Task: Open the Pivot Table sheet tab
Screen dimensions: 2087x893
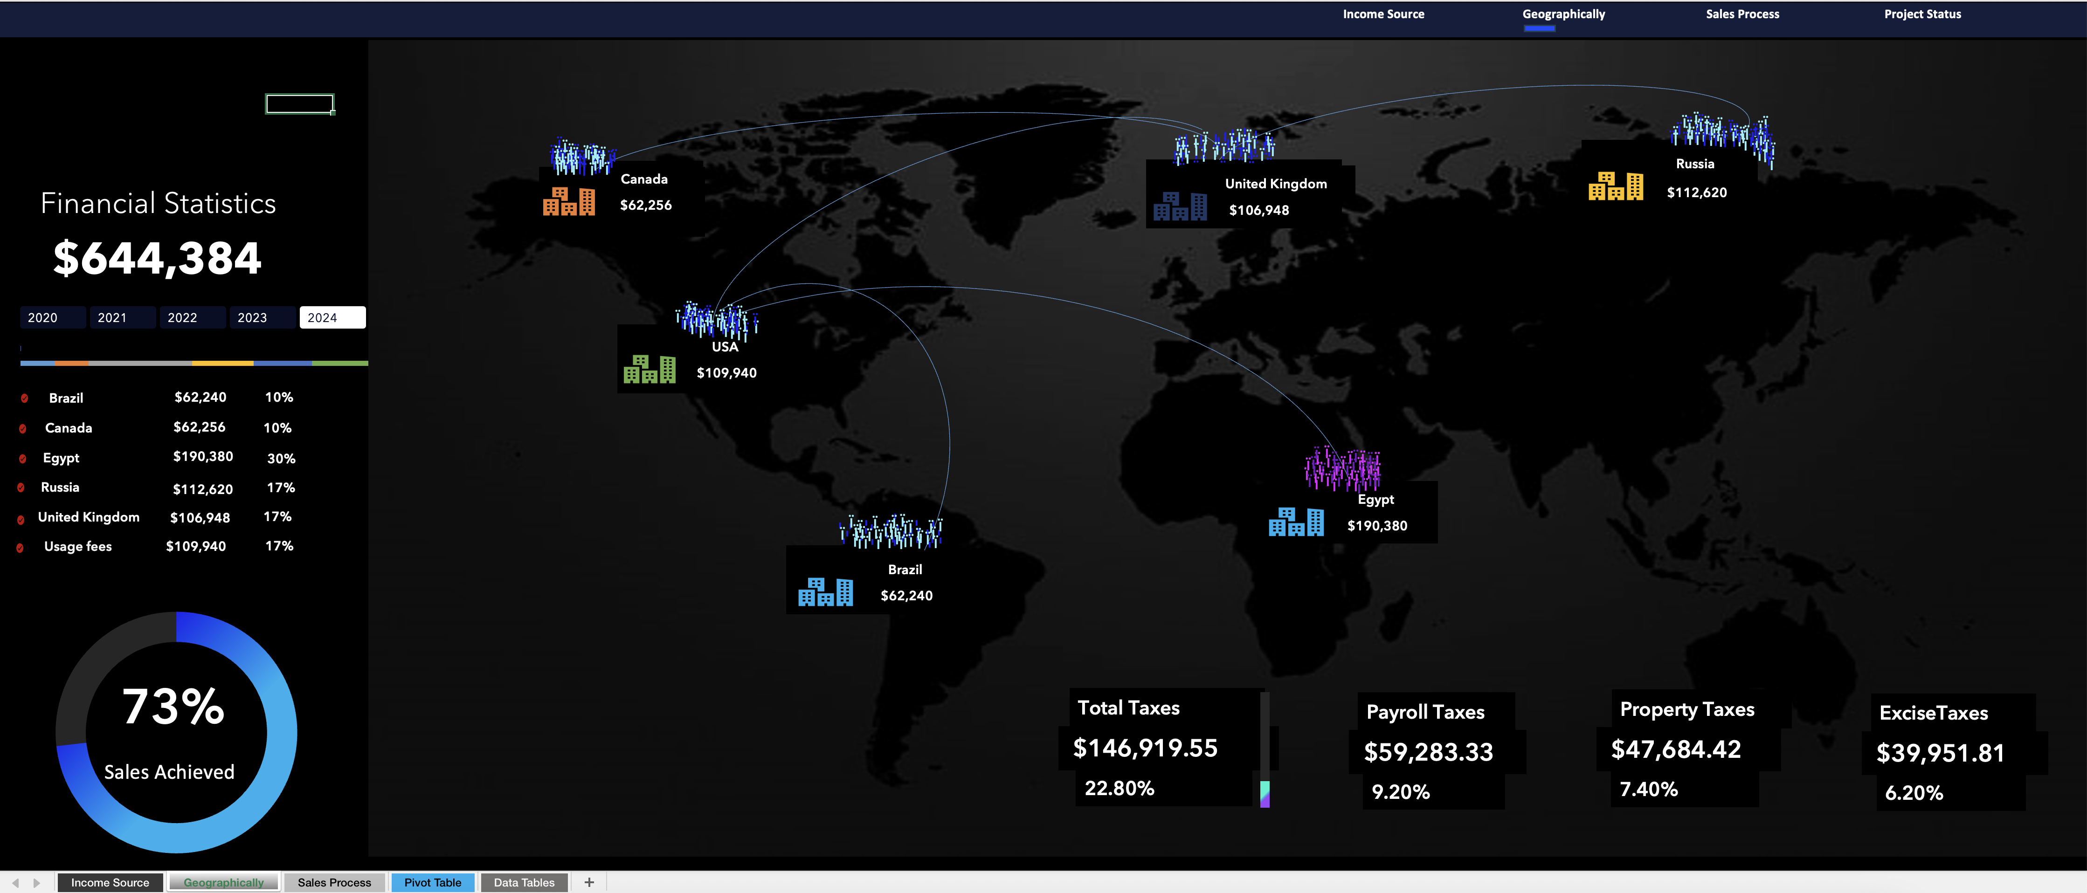Action: [433, 882]
